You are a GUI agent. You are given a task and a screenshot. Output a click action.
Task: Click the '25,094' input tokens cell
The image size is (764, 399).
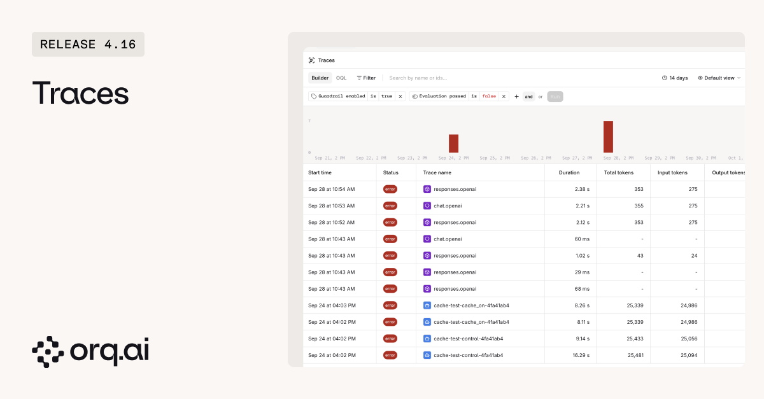point(689,355)
